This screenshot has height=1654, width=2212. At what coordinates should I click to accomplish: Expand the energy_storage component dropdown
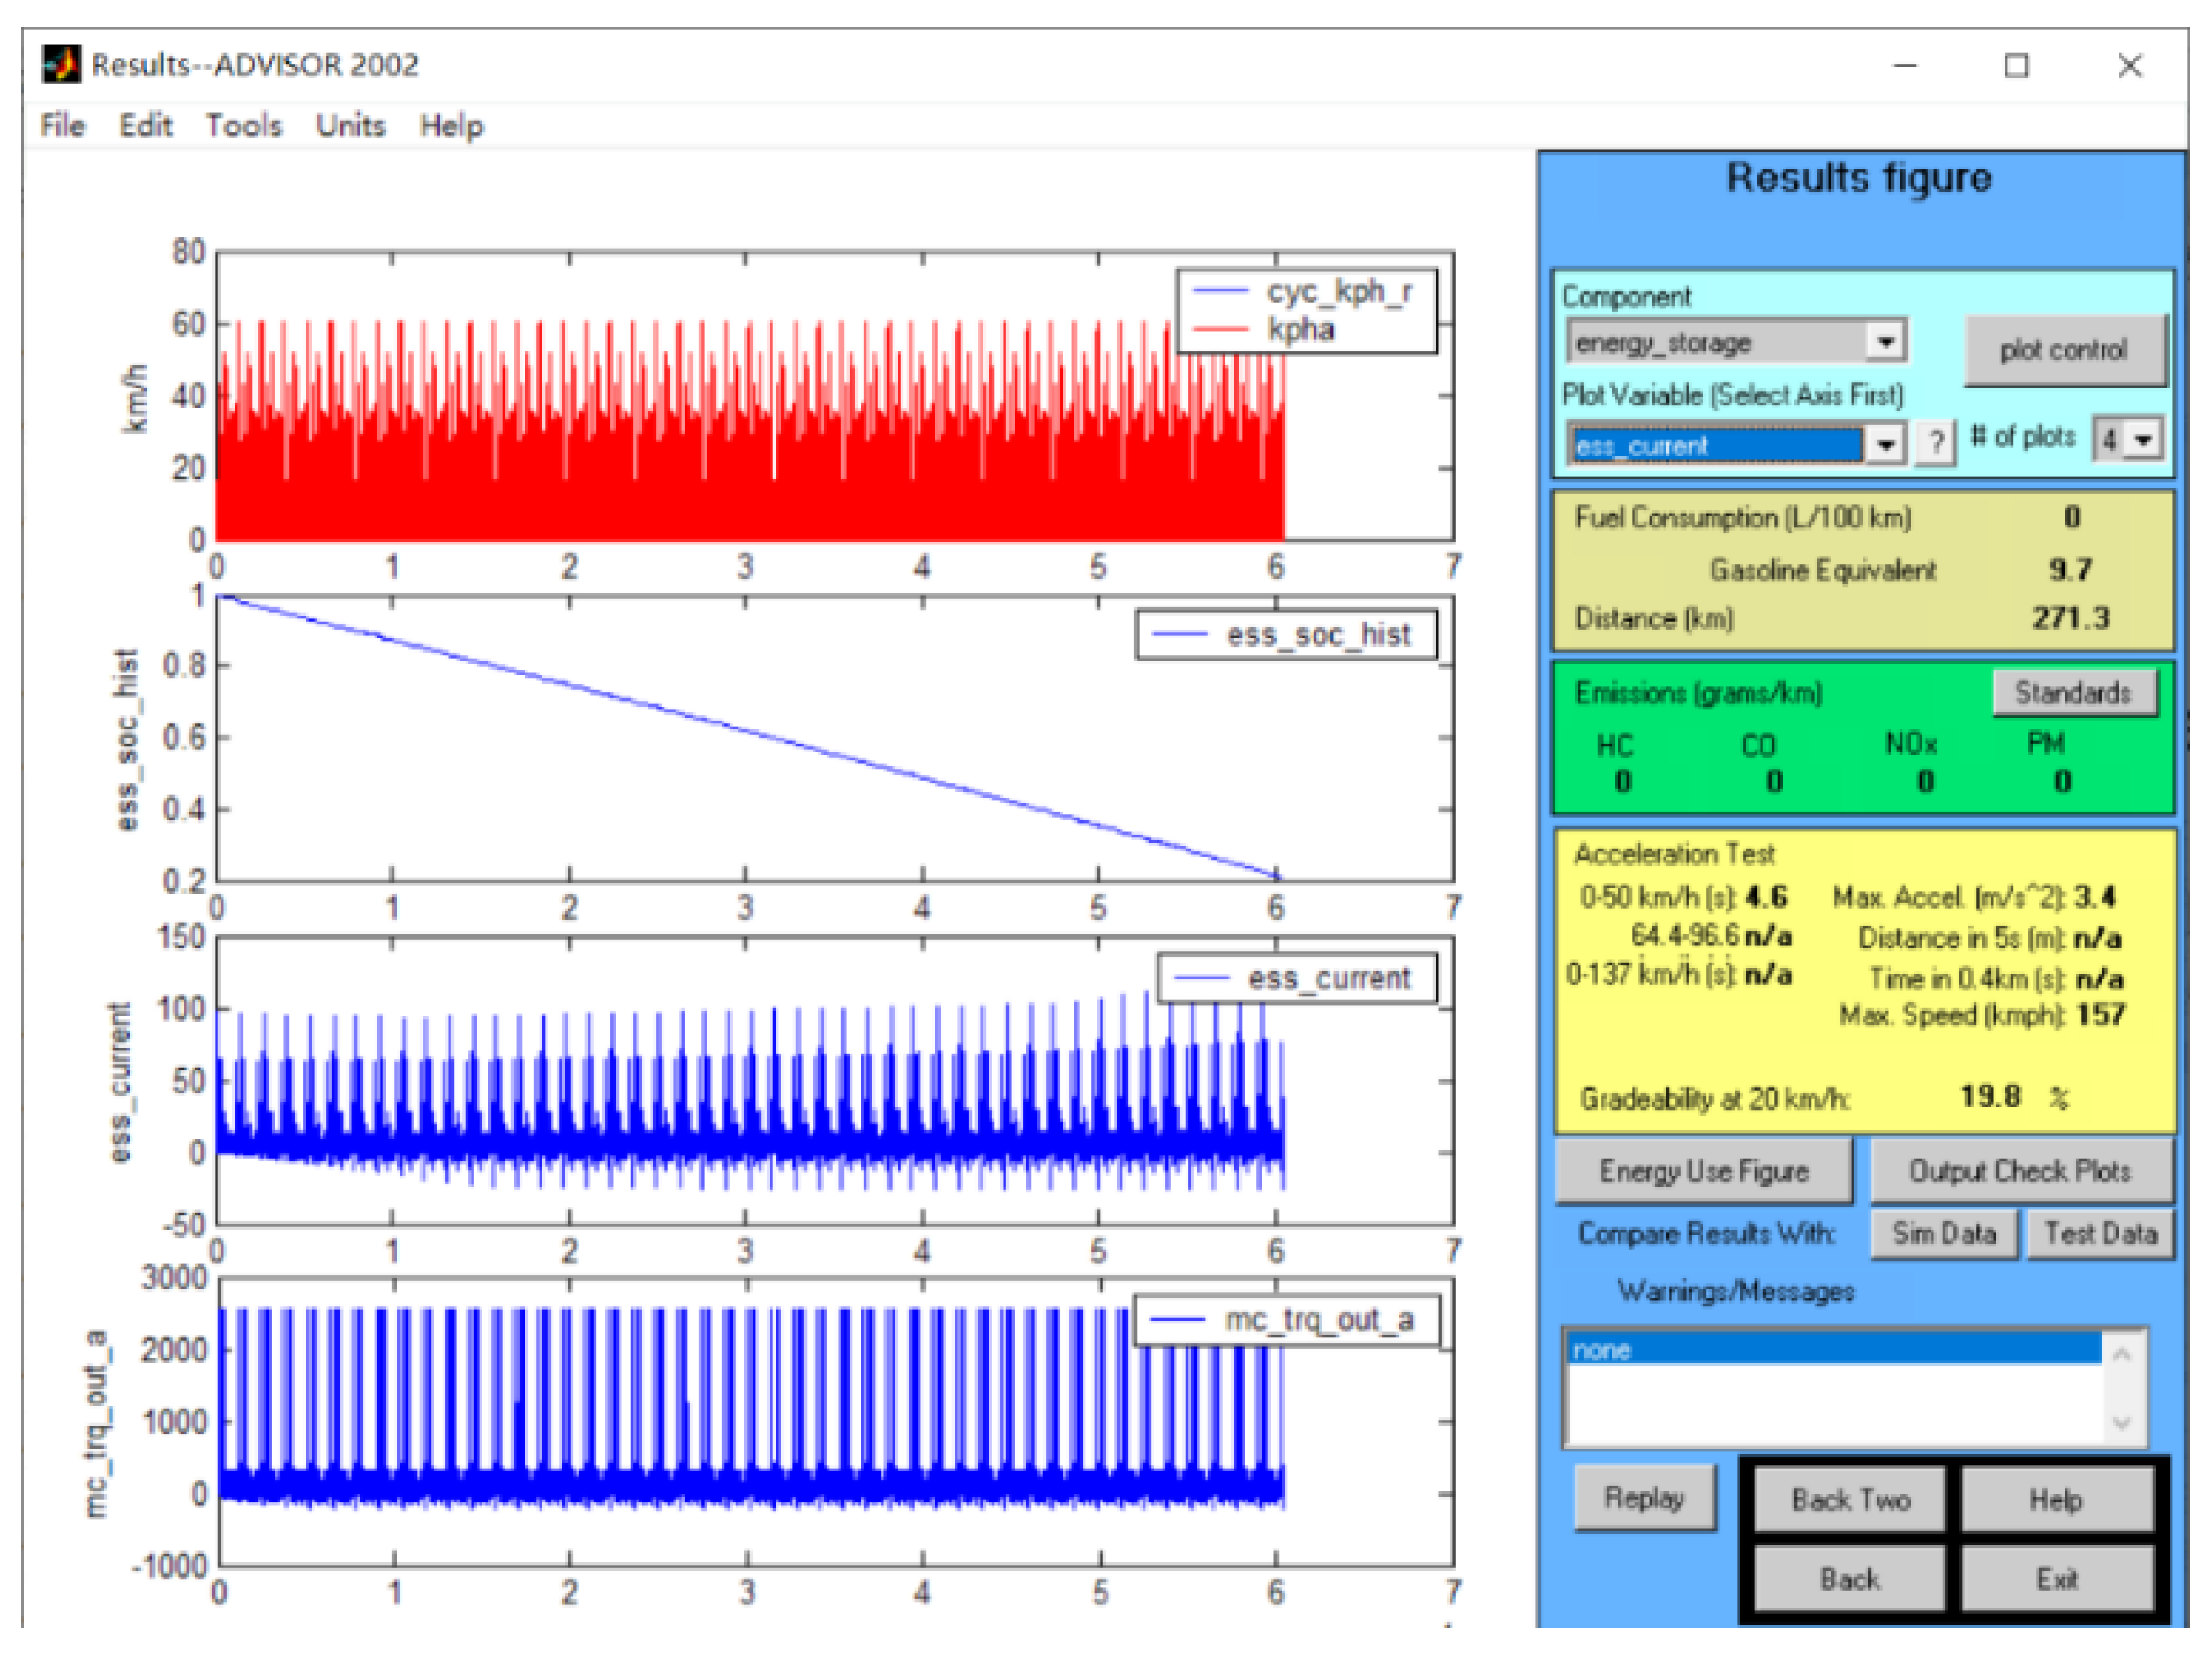[1885, 342]
